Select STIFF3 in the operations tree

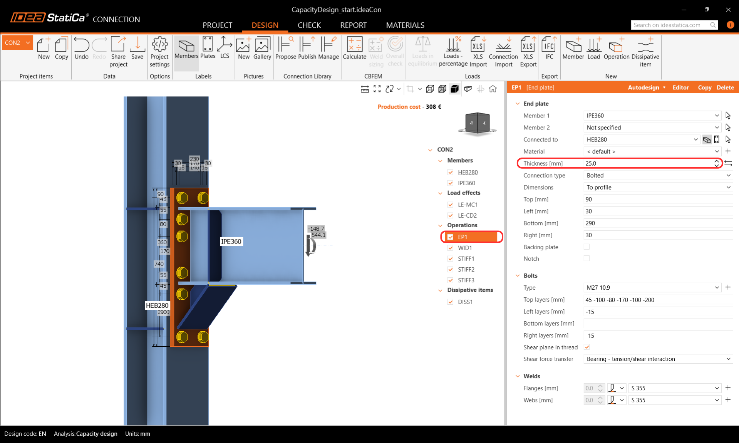pyautogui.click(x=466, y=280)
